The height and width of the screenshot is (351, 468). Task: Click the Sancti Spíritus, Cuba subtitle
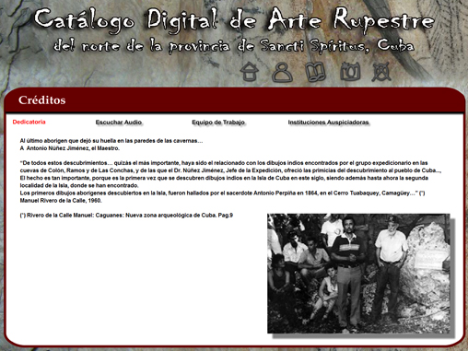[x=233, y=46]
